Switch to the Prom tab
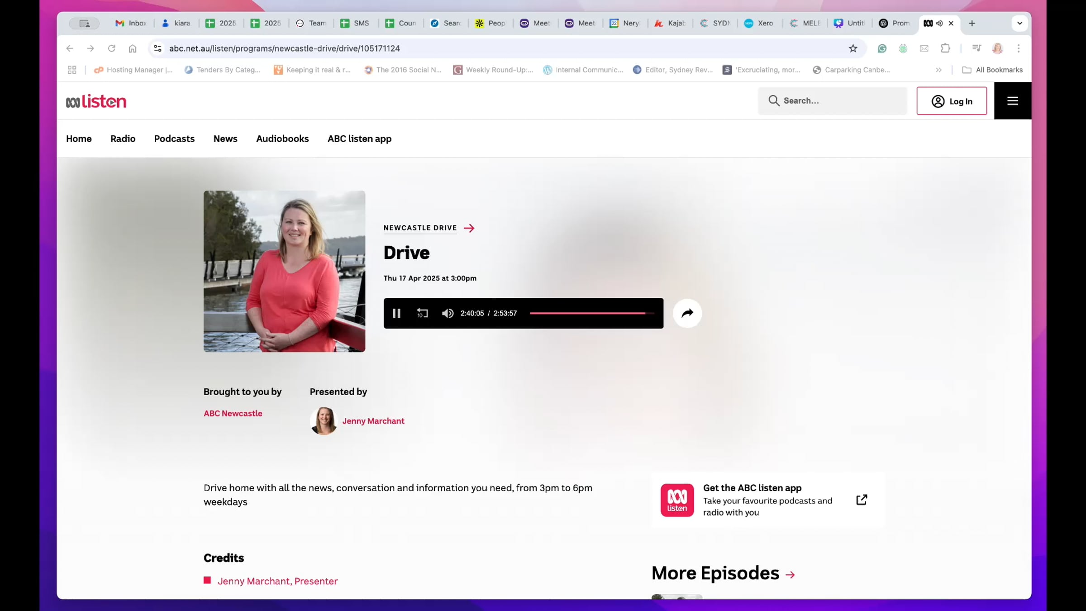This screenshot has height=611, width=1086. 894,23
